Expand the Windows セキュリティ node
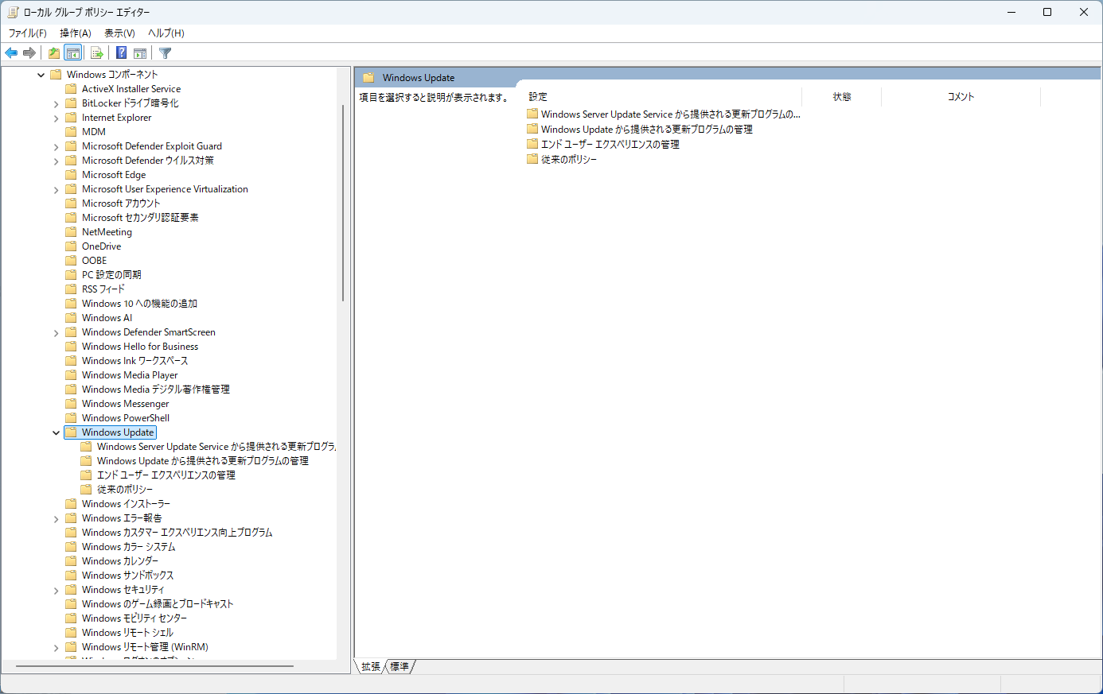The image size is (1103, 694). coord(57,591)
